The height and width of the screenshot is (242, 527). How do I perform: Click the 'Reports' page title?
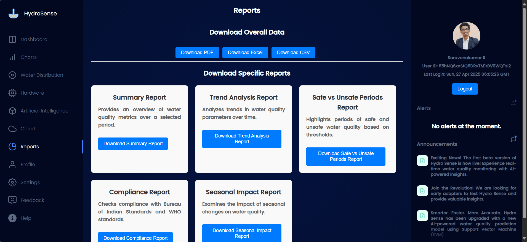click(247, 10)
